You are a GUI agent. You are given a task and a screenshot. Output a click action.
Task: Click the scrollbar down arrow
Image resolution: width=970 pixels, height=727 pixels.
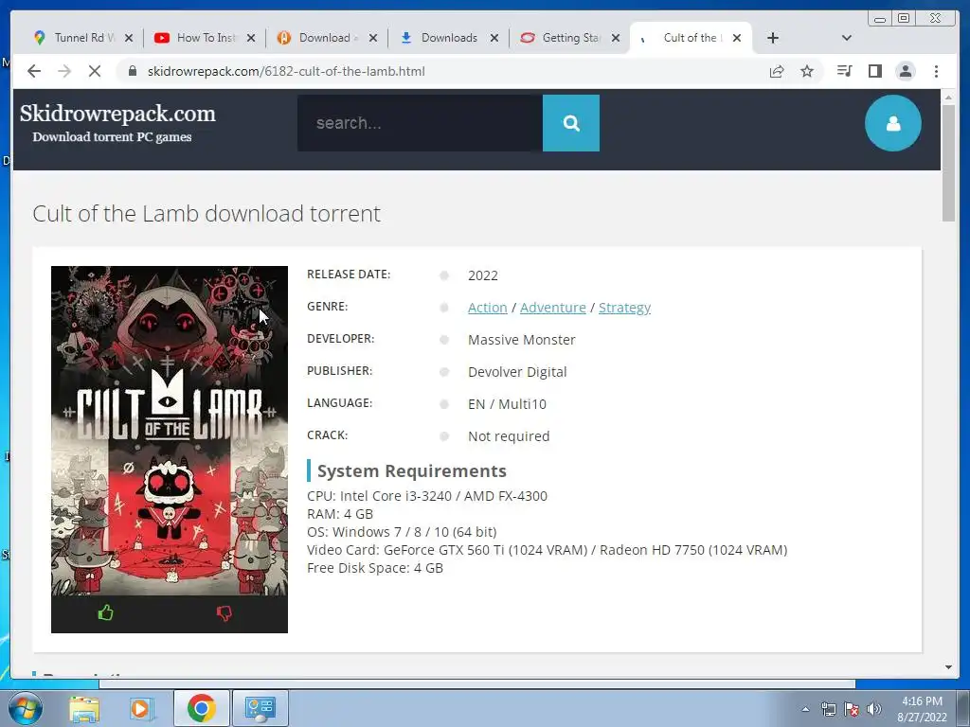point(948,667)
